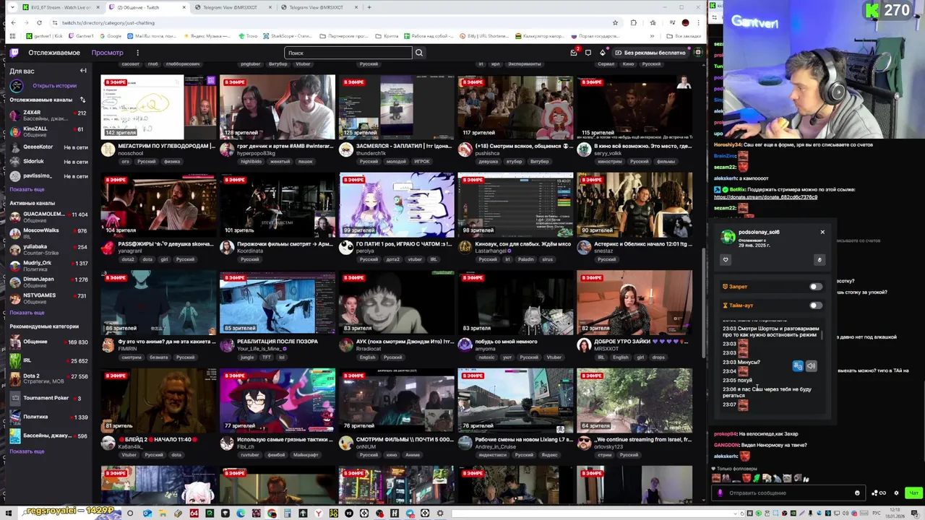Viewport: 925px width, 520px height.
Task: Open chat settings gear icon
Action: coord(897,493)
